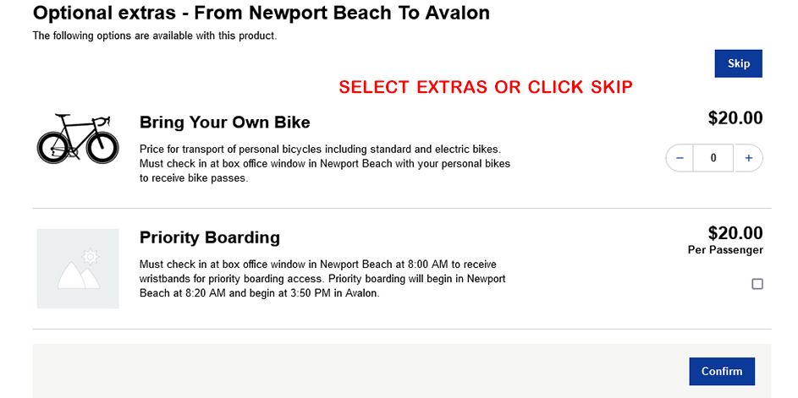Click the Bring Your Own Bike $20.00 price
This screenshot has height=398, width=798.
735,118
